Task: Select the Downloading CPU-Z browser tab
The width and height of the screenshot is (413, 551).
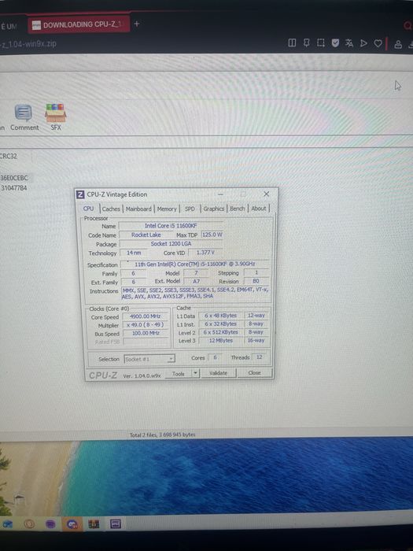Action: tap(79, 24)
